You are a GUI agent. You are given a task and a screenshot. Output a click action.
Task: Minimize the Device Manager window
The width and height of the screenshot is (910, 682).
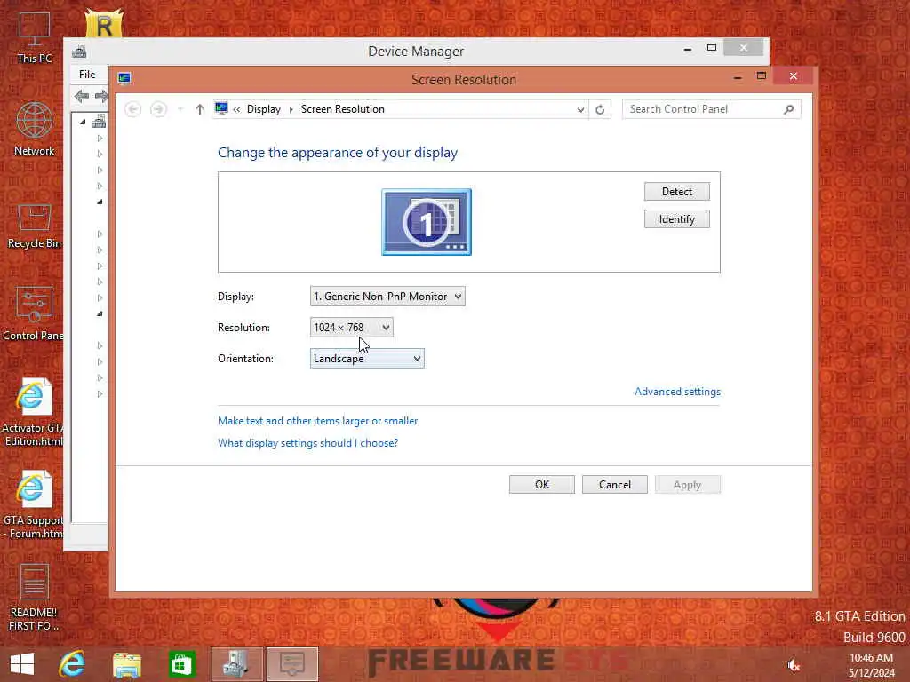688,49
